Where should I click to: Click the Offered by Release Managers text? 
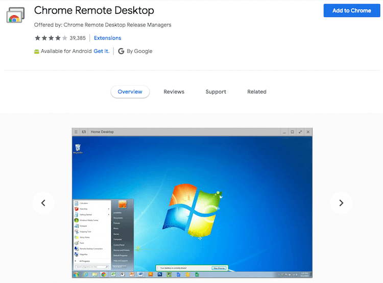[x=103, y=25]
